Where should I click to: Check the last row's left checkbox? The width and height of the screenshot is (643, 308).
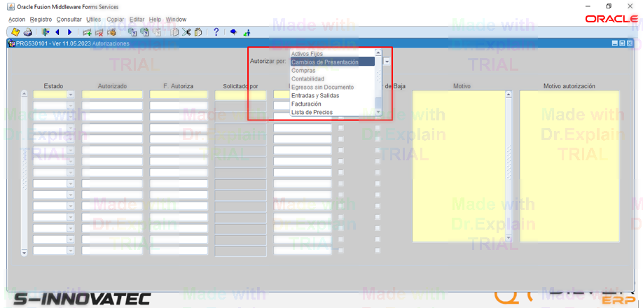pos(341,251)
